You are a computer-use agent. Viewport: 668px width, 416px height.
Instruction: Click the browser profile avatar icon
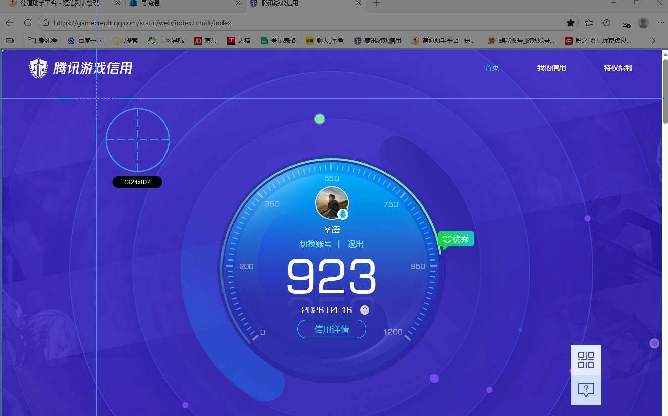[643, 23]
